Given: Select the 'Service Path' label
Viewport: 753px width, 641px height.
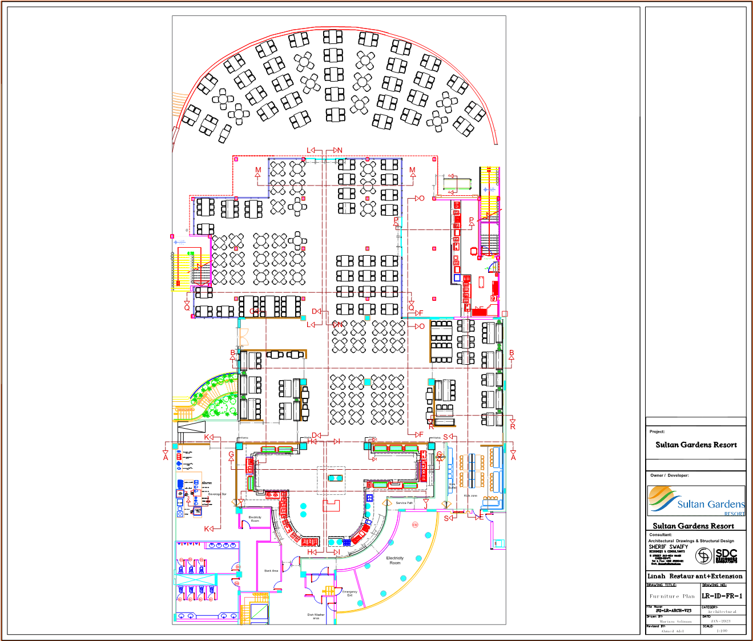Looking at the screenshot, I should pyautogui.click(x=404, y=503).
